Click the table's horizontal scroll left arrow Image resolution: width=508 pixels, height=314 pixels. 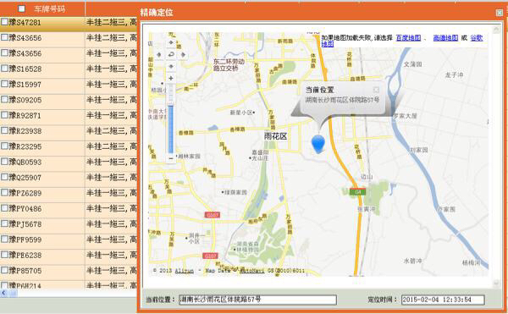pos(4,293)
